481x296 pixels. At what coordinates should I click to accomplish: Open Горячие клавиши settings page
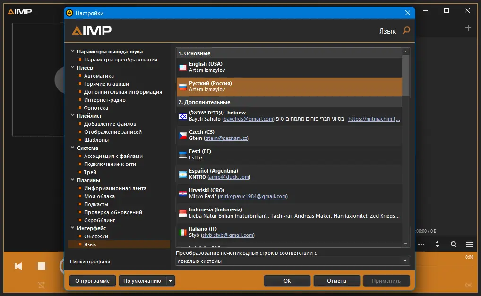(106, 84)
